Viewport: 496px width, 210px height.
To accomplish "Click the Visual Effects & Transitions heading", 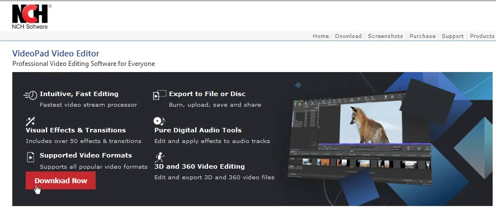I will click(75, 130).
